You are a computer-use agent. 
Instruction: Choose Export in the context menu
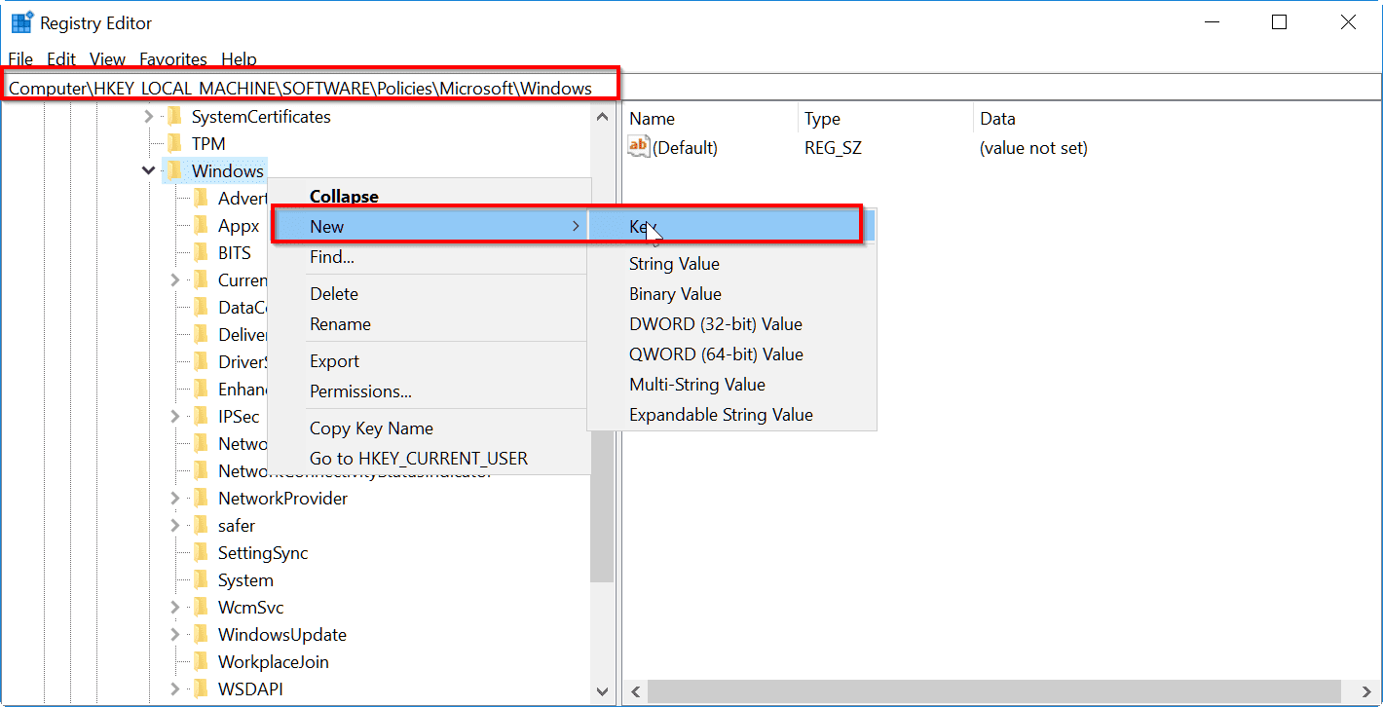tap(429, 361)
